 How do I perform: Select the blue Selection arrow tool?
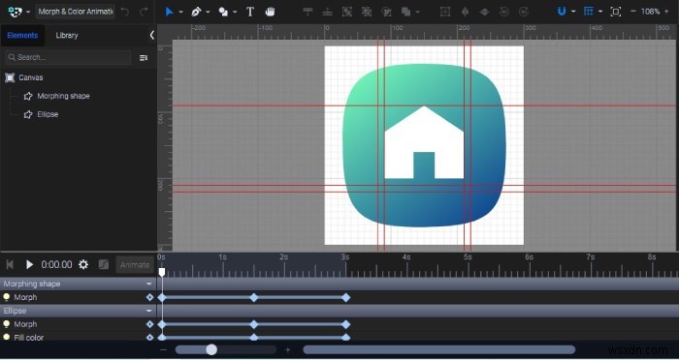(170, 12)
